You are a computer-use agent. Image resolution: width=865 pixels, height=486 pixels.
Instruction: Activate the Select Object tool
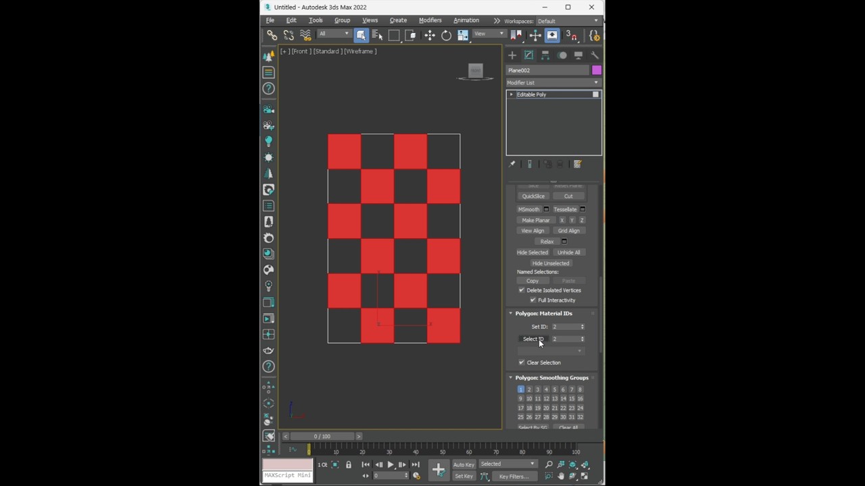(x=361, y=35)
